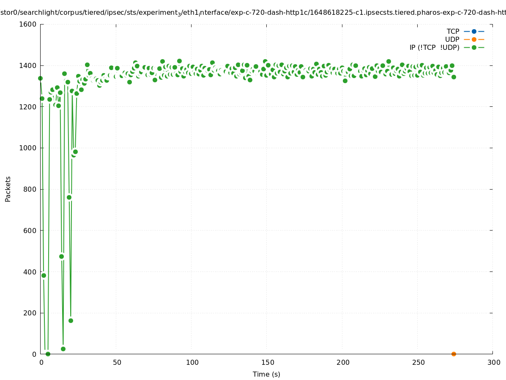The image size is (506, 380).
Task: Click the last green data point in the series
Action: (454, 77)
